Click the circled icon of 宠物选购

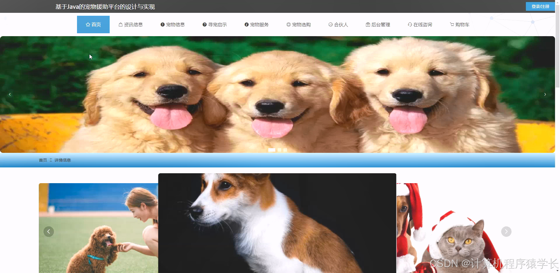288,24
